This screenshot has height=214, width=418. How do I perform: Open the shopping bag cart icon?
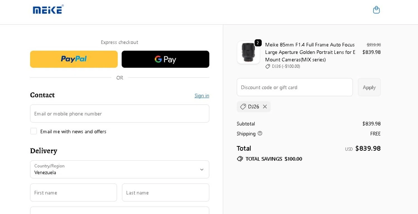tap(376, 10)
